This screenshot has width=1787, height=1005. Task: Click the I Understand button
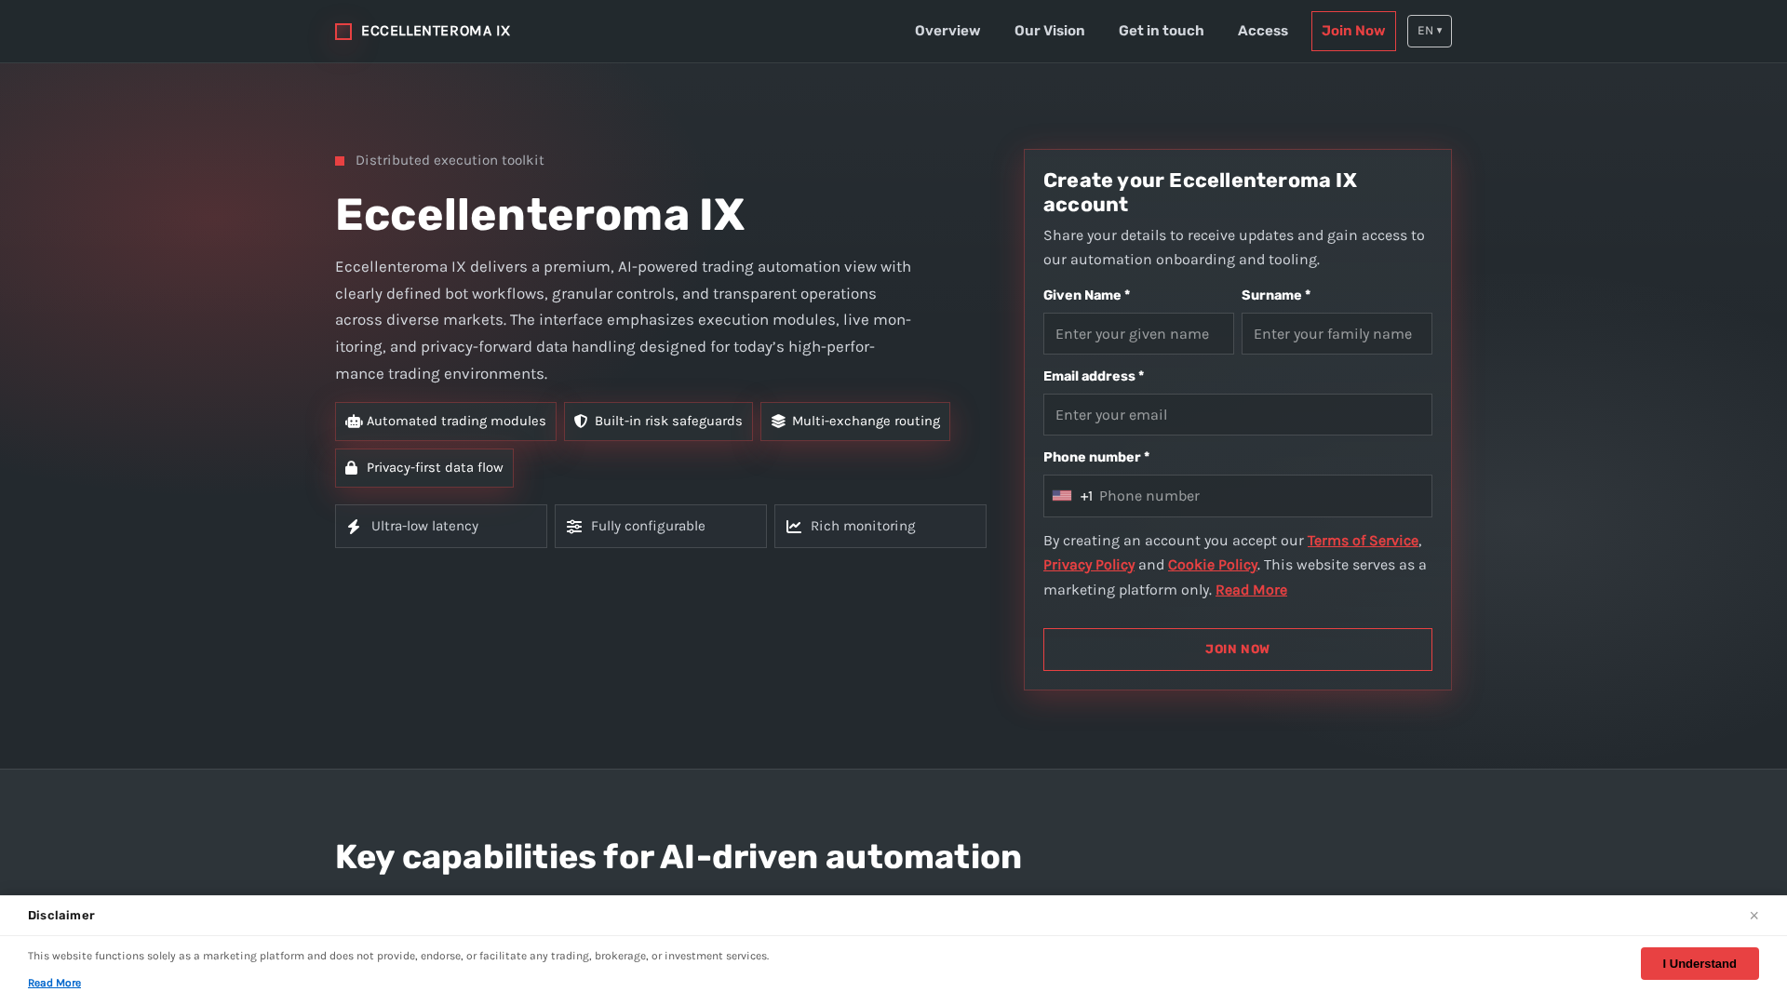click(1699, 963)
